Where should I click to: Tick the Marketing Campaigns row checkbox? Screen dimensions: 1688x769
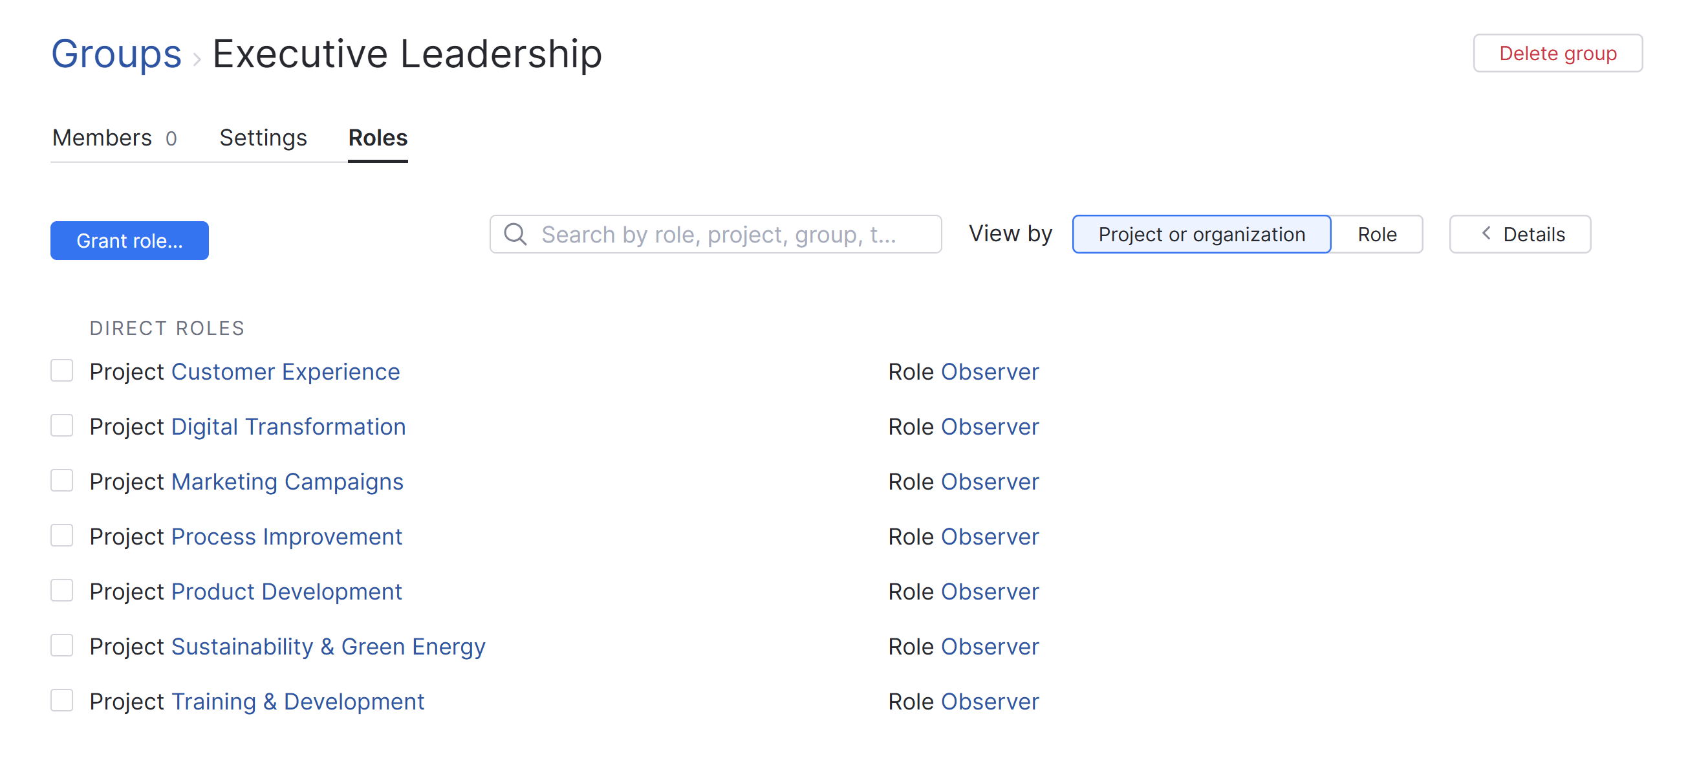pos(61,481)
